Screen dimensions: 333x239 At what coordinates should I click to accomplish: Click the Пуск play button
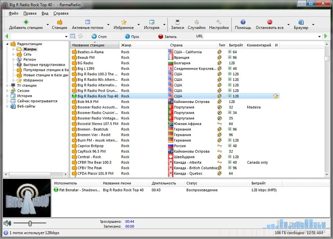(x=132, y=37)
